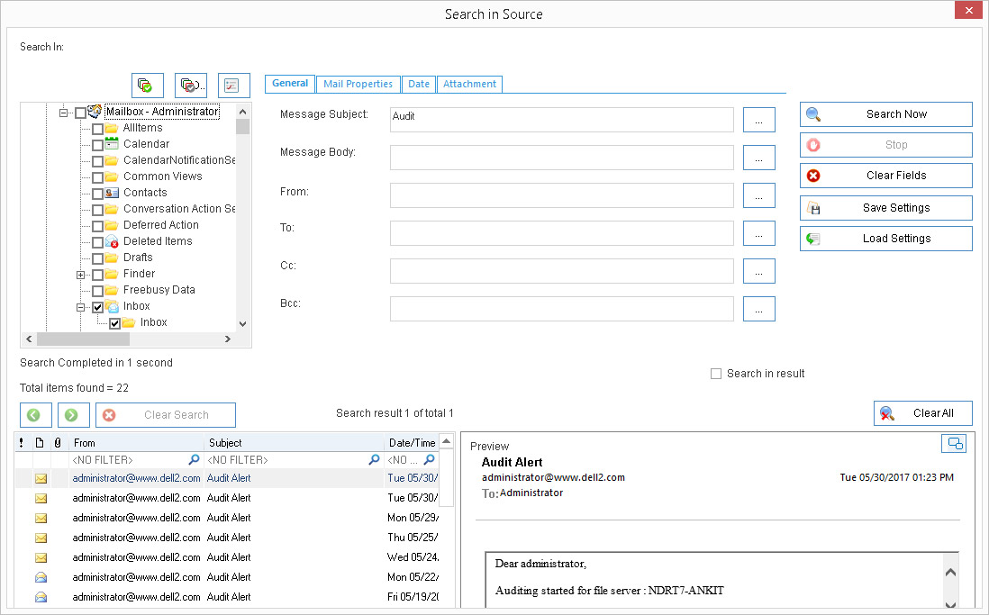Click the item type column header icon
The image size is (989, 615).
click(x=39, y=443)
